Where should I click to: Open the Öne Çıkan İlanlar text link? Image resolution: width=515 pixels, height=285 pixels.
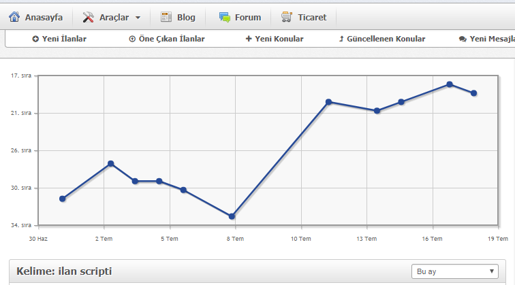click(x=172, y=39)
